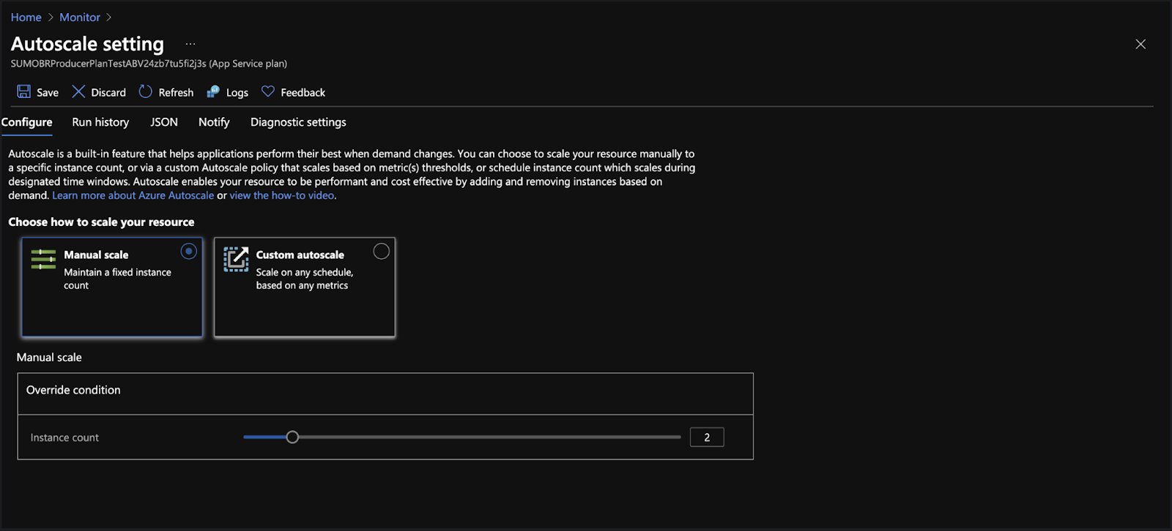The width and height of the screenshot is (1172, 531).
Task: Click the view the how-to video link
Action: 282,195
